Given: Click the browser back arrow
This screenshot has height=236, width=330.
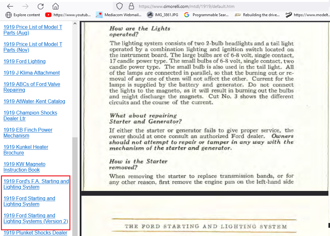Looking at the screenshot, I should 10,6.
